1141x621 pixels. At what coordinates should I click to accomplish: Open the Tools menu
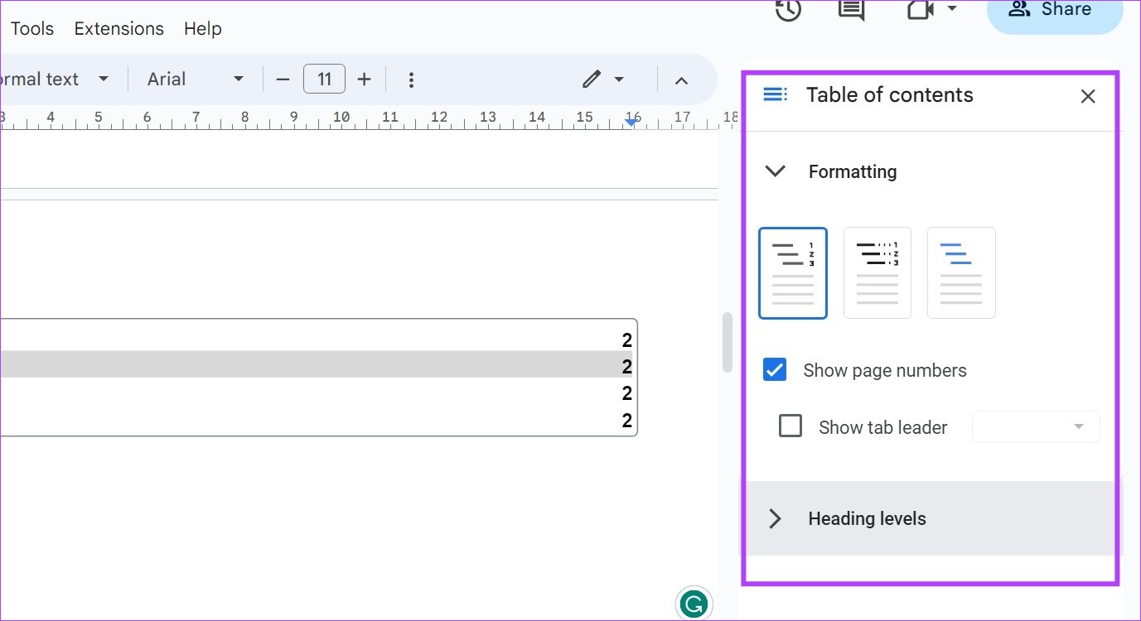(32, 29)
